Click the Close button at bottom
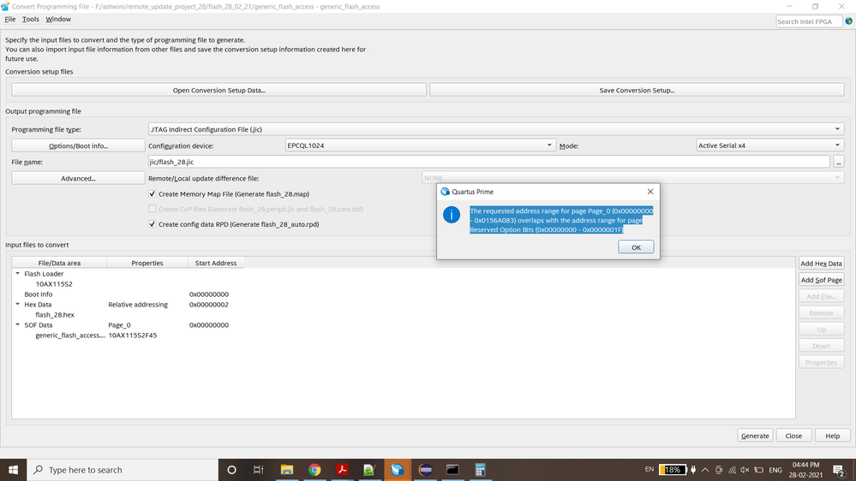The height and width of the screenshot is (481, 856). (793, 436)
